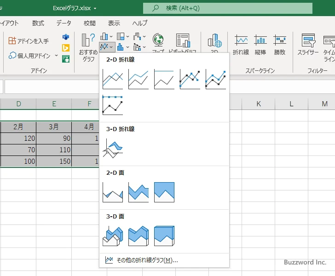Click the 検索 search box

tap(227, 8)
